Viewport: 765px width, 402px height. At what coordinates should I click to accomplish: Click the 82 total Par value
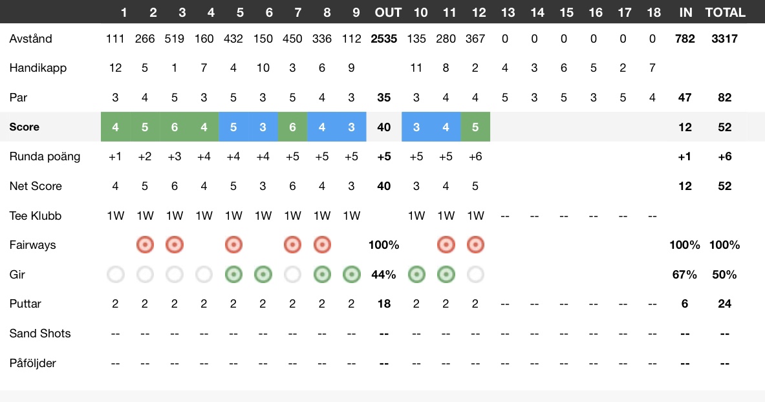pyautogui.click(x=724, y=98)
